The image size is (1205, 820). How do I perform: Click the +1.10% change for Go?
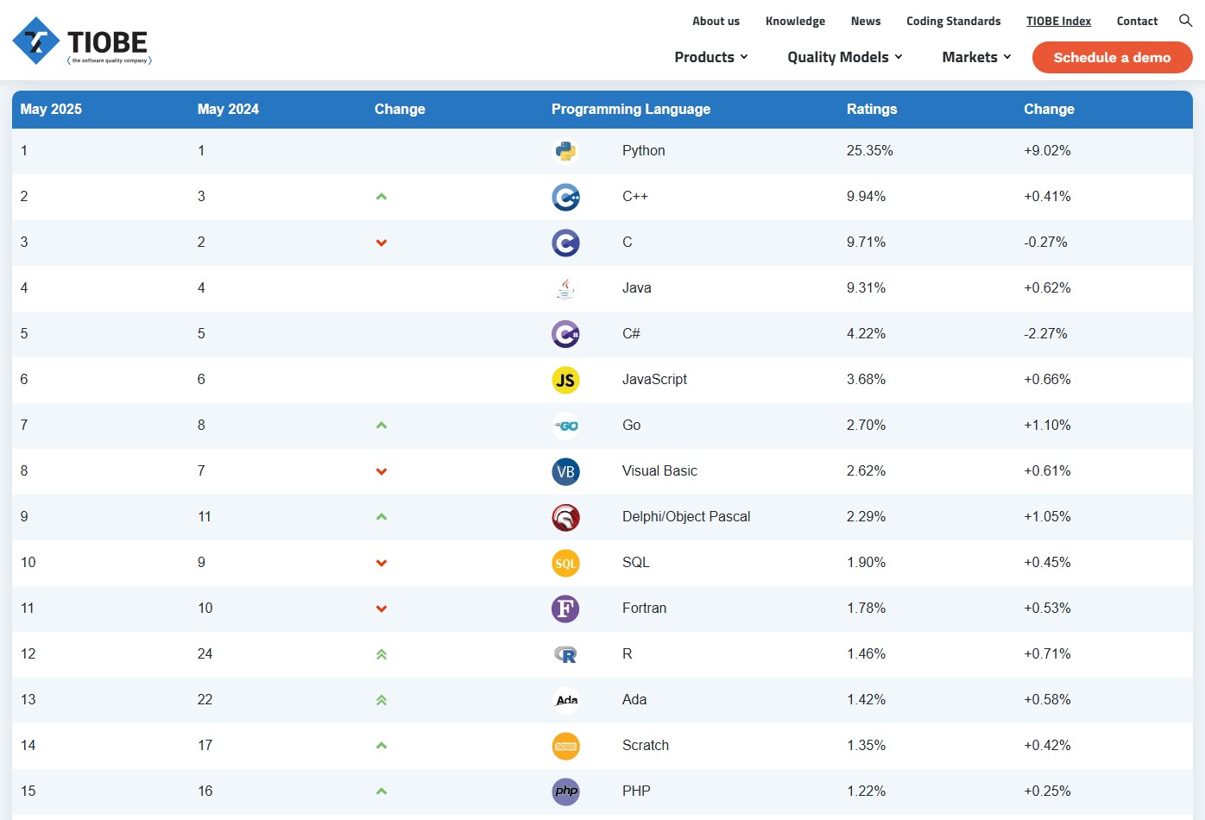tap(1047, 425)
